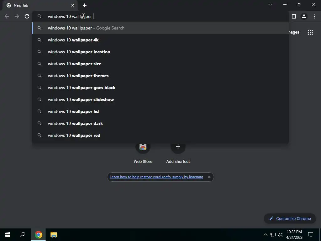
Task: Pick 'windows 10 wallpaper dark' suggestion
Action: 160,123
